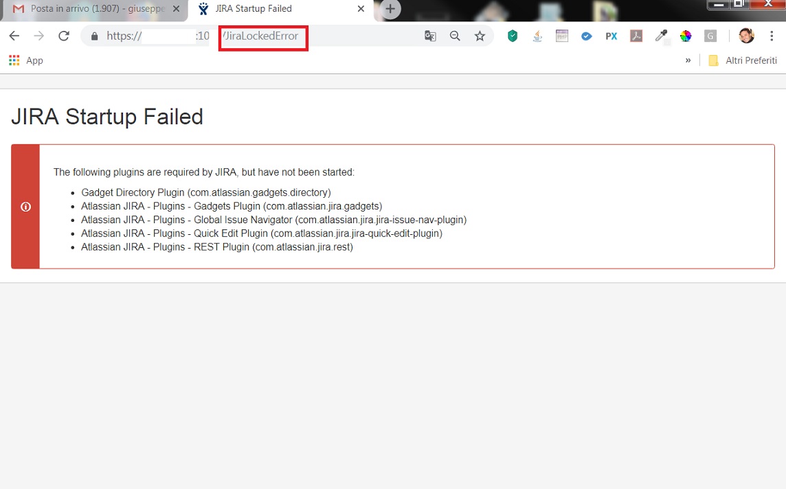The height and width of the screenshot is (489, 786).
Task: Open the green shield extension
Action: (513, 36)
